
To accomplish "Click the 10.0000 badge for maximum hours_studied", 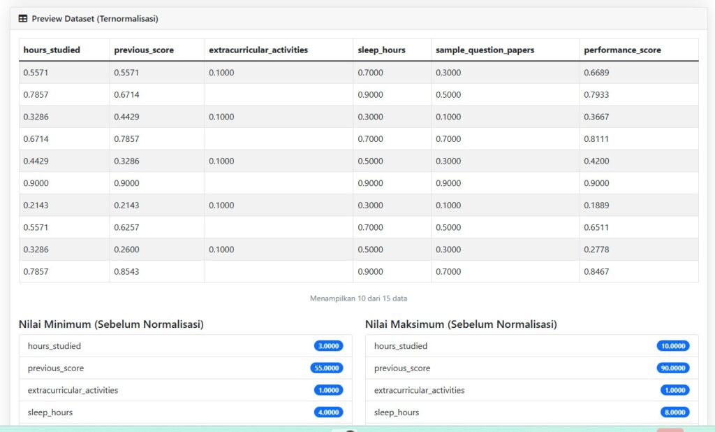I will click(x=673, y=346).
